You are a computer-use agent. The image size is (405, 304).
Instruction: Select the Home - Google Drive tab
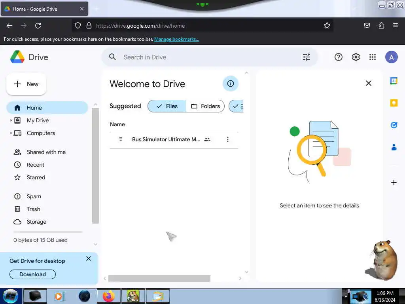point(44,9)
